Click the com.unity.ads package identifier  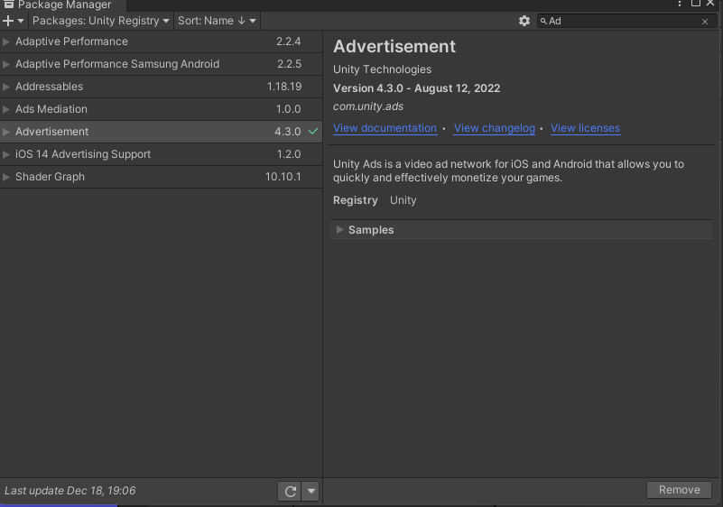[x=368, y=106]
